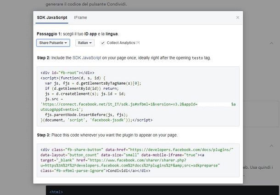Toggle the Collect Analytics checkbox

102,43
